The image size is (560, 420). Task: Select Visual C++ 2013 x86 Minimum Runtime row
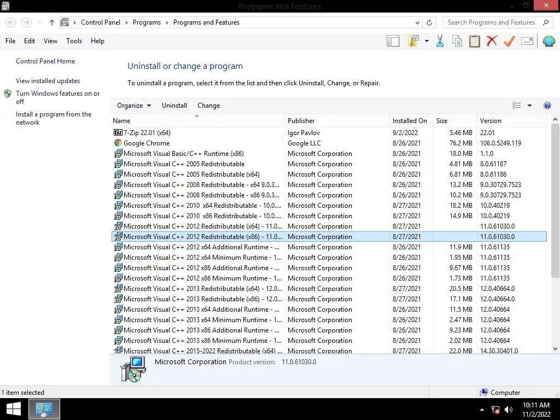click(x=329, y=340)
